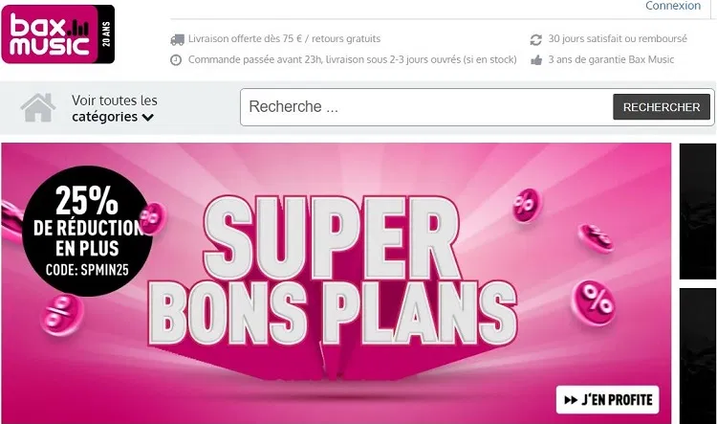Screen dimensions: 717x424
Task: Open the upper black side banner
Action: coord(698,212)
